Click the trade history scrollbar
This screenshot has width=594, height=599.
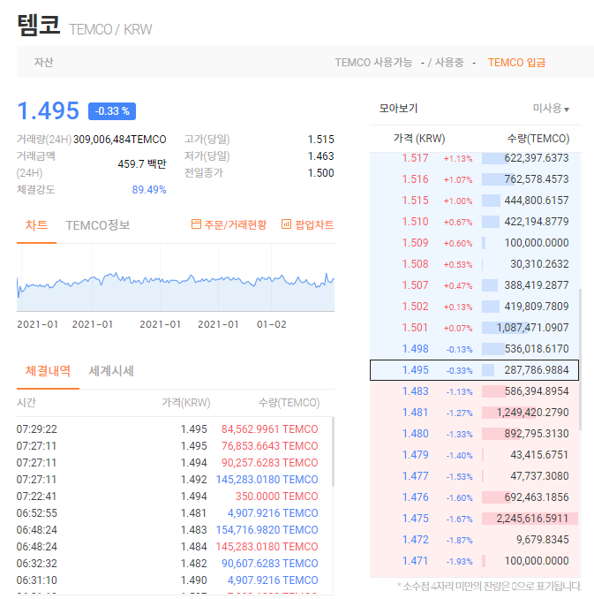(x=334, y=451)
